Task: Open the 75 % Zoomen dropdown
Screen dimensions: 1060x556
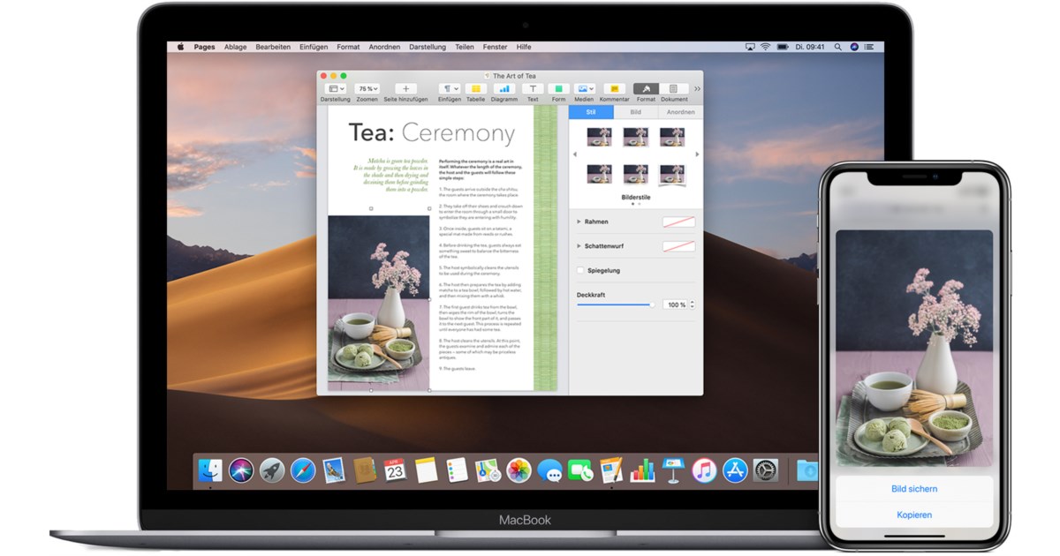Action: (x=367, y=89)
